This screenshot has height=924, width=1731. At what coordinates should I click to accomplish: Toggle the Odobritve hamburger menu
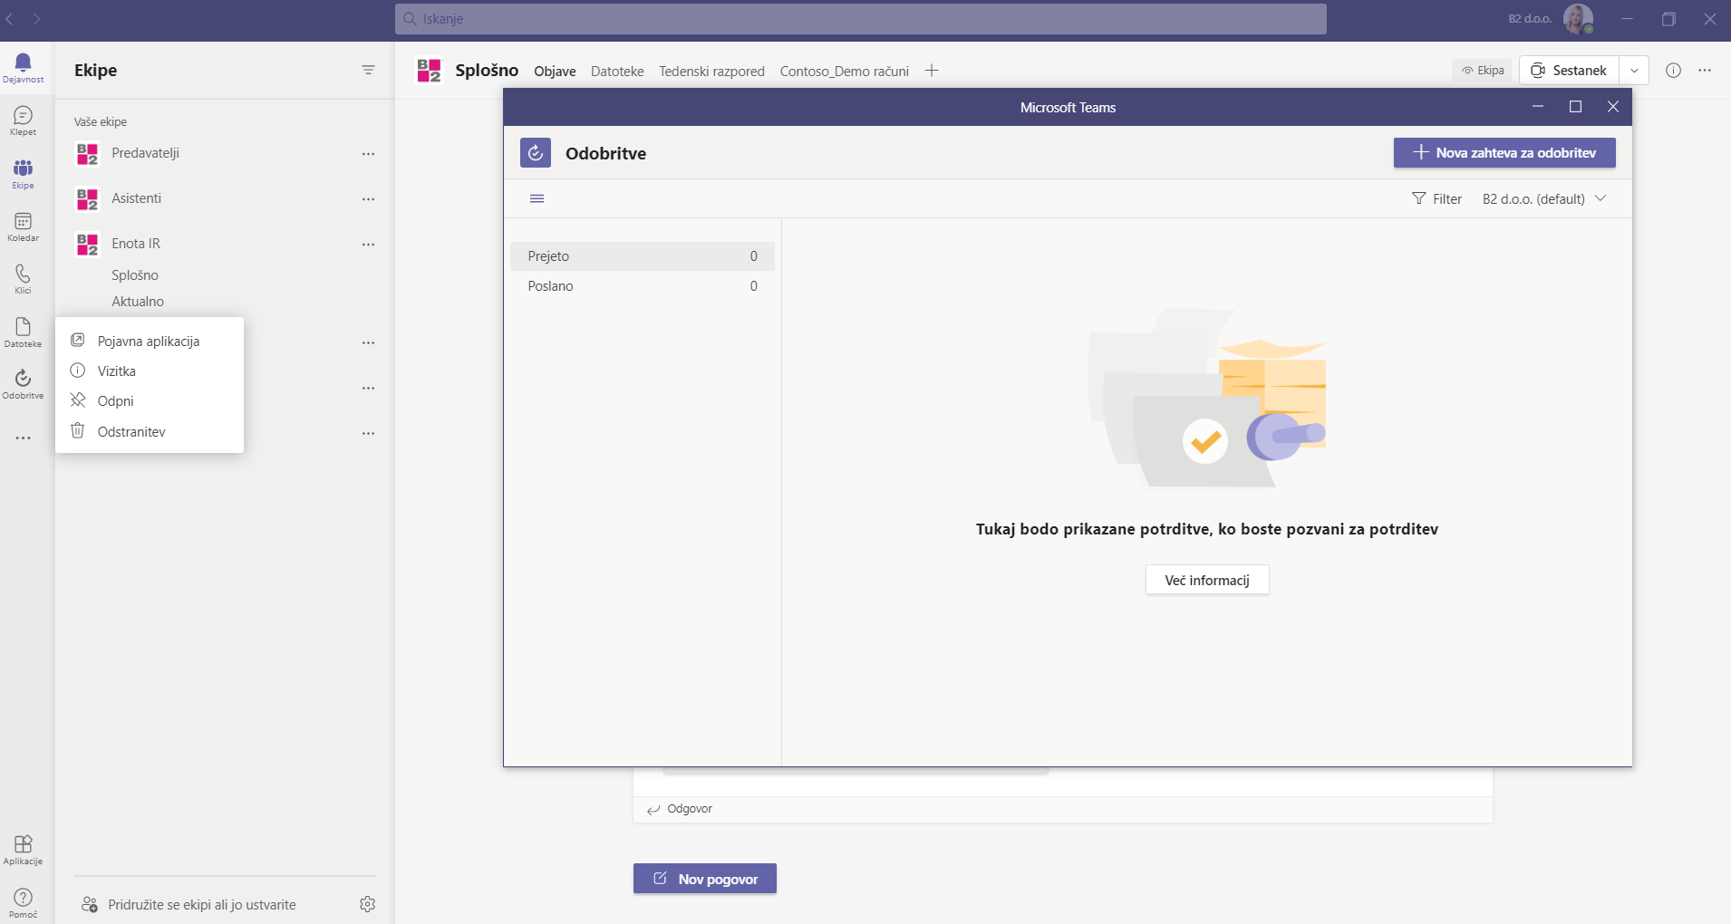[537, 198]
